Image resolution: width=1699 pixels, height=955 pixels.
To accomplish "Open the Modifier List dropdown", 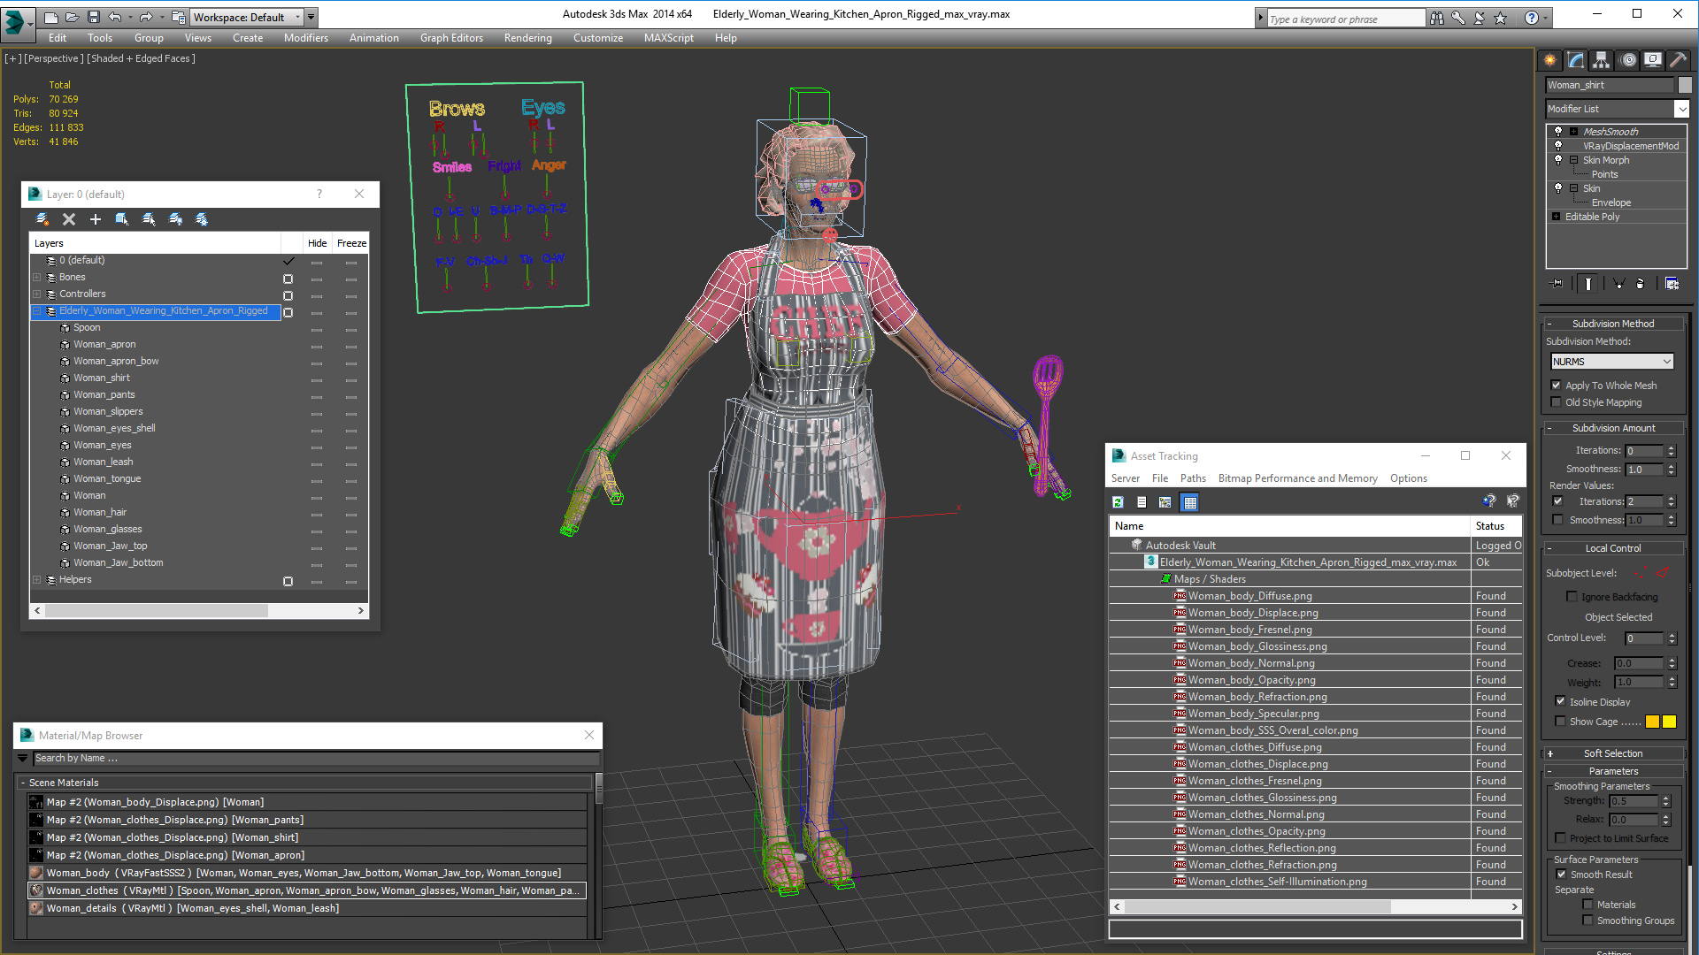I will coord(1681,109).
